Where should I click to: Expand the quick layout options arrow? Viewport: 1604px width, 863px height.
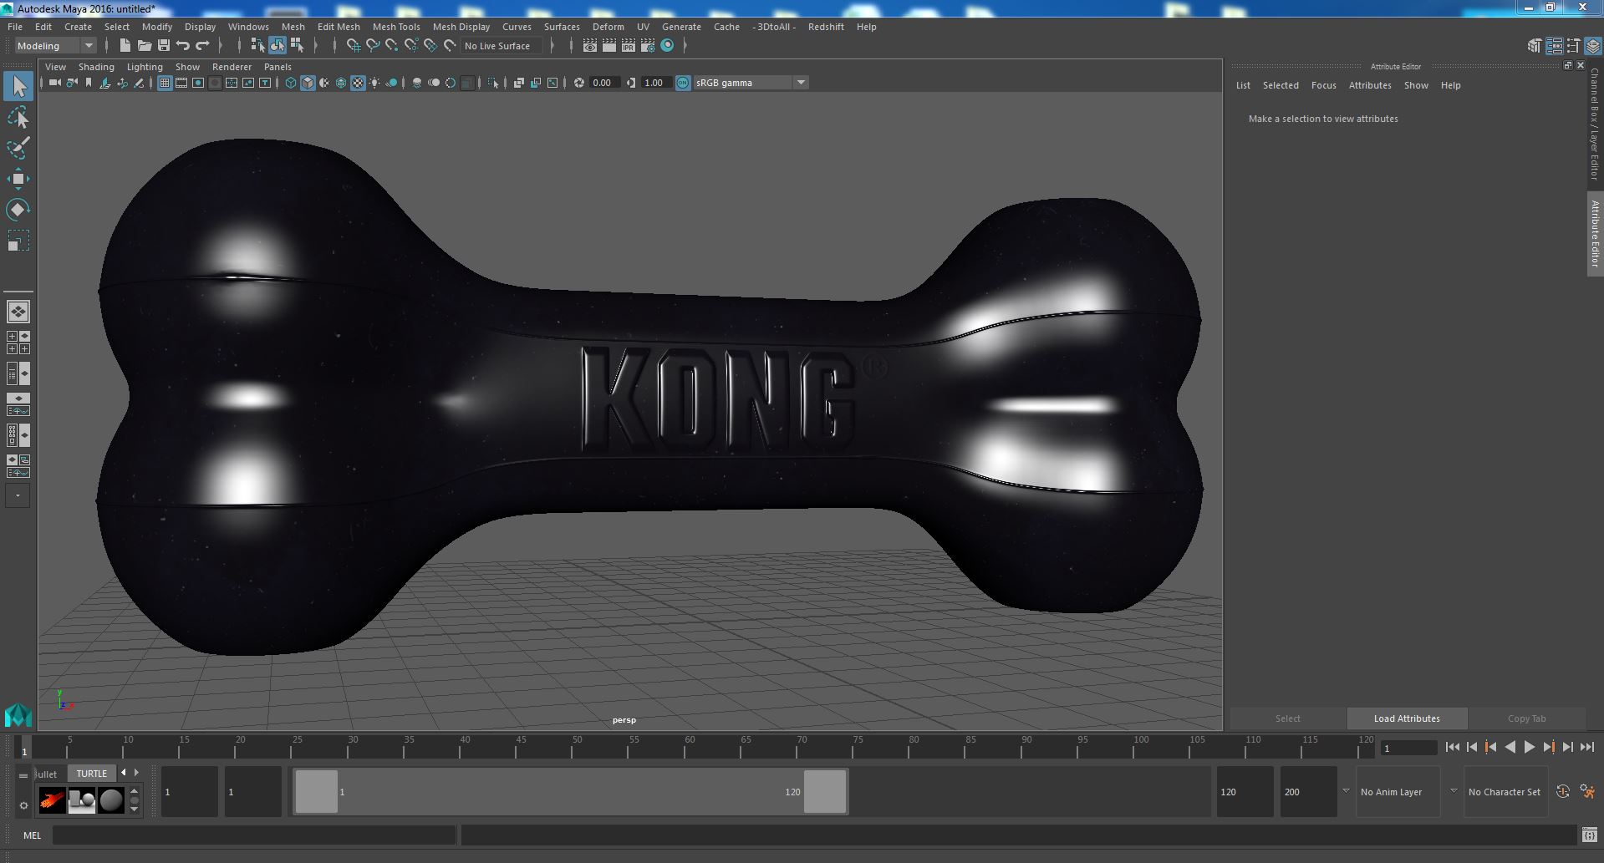[x=18, y=495]
